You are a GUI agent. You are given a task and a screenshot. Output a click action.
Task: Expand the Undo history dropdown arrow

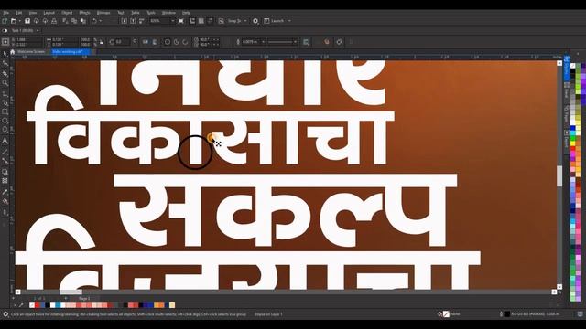pyautogui.click(x=101, y=21)
